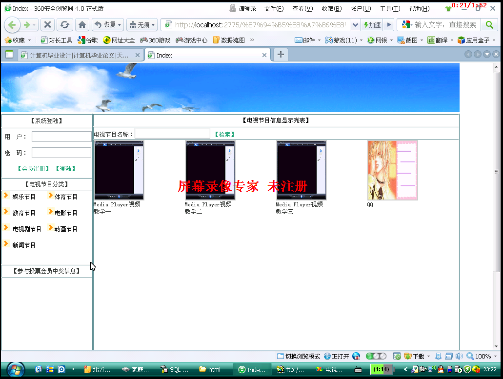This screenshot has height=379, width=503.
Task: Refresh the page with the reload icon
Action: [x=65, y=25]
